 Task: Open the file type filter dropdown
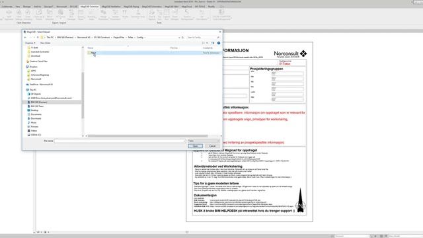point(204,141)
